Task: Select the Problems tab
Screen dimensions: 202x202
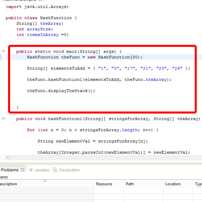Action: [x=9, y=170]
